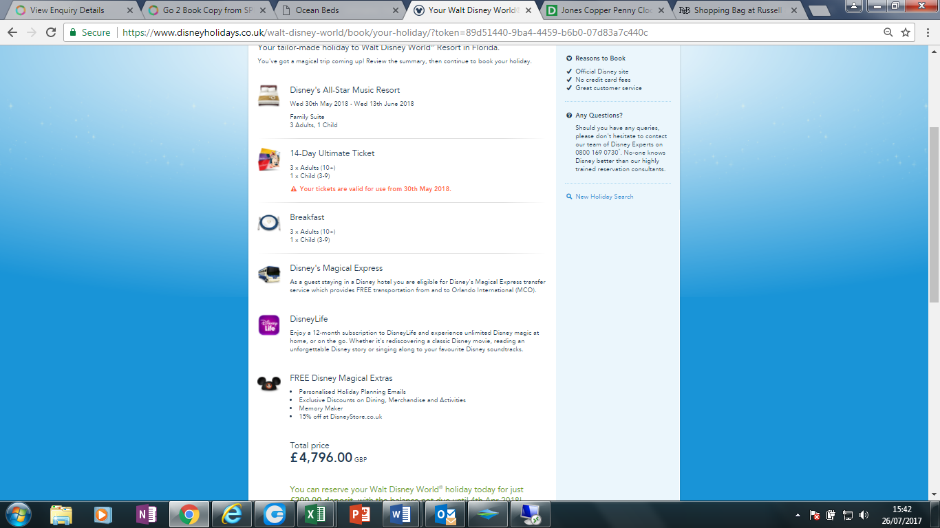Open Excel from the taskbar

pyautogui.click(x=317, y=514)
